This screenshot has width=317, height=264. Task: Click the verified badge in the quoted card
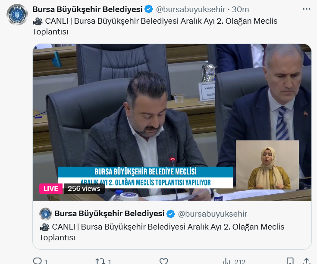click(171, 214)
